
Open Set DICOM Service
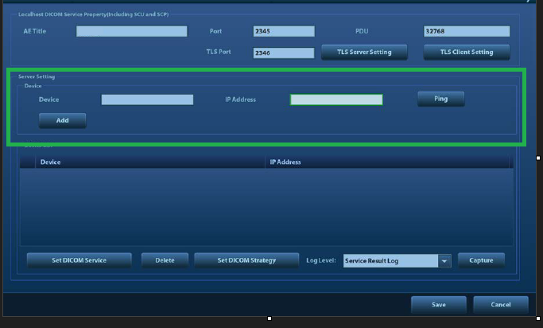pyautogui.click(x=79, y=260)
